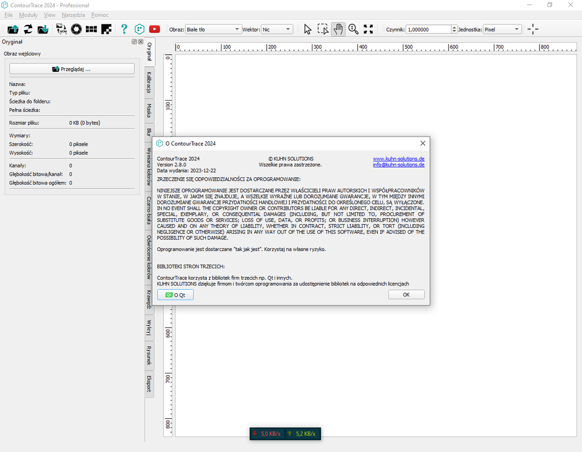Click the 'Pełna ścieżka:' label
The width and height of the screenshot is (582, 452).
click(x=24, y=110)
